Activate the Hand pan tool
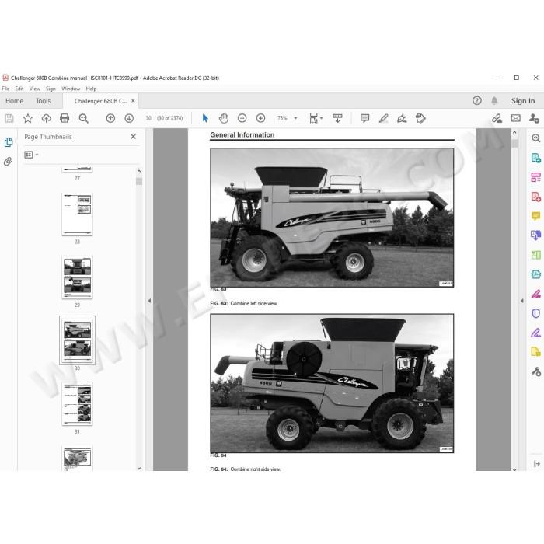Image resolution: width=544 pixels, height=544 pixels. [224, 118]
